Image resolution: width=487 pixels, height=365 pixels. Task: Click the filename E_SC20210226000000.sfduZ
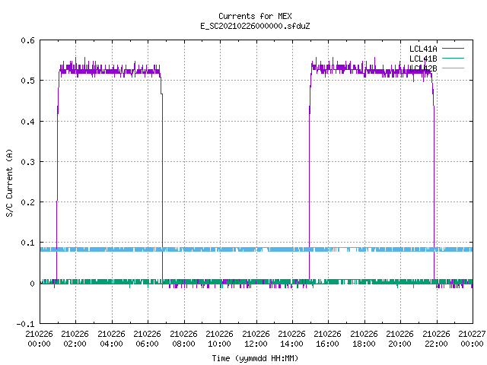[255, 26]
